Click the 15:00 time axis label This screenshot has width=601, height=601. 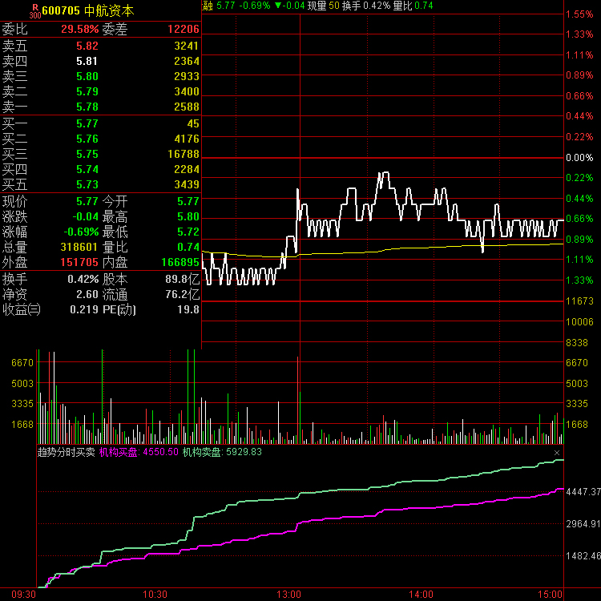click(x=550, y=595)
